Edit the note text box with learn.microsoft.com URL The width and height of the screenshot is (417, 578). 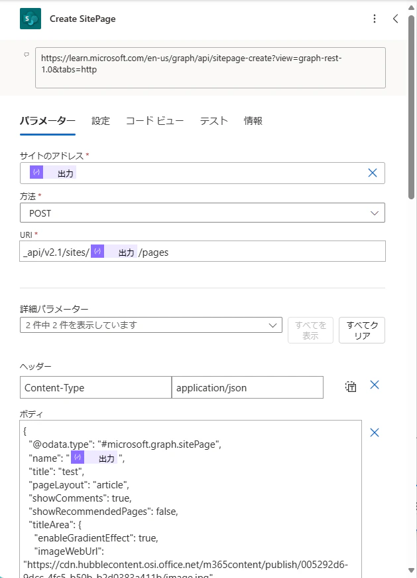pos(210,68)
